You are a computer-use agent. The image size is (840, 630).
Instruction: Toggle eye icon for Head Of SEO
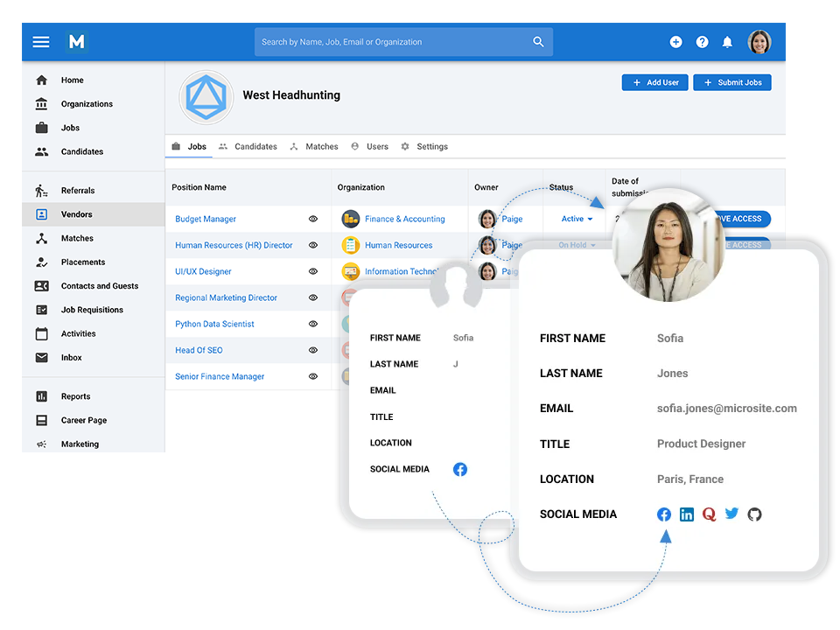[313, 350]
